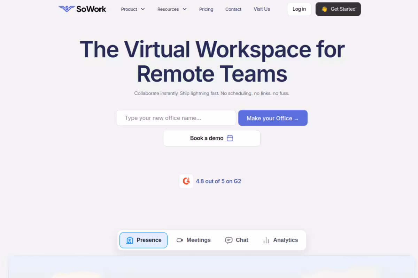This screenshot has height=278, width=418.
Task: Click the G2 logo badge
Action: coord(186,181)
